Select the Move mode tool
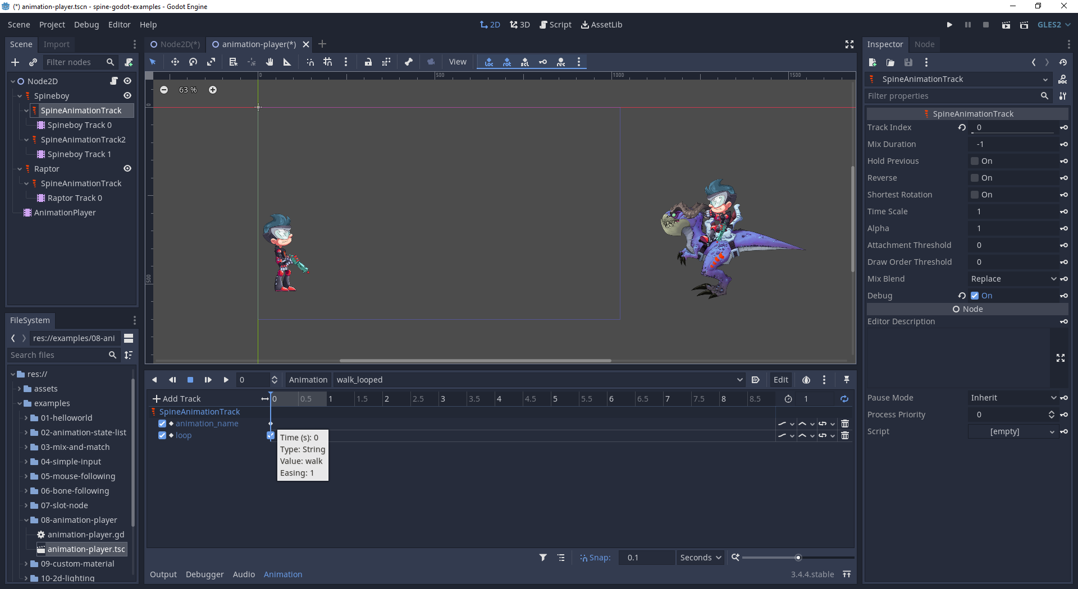The width and height of the screenshot is (1078, 589). pos(175,62)
